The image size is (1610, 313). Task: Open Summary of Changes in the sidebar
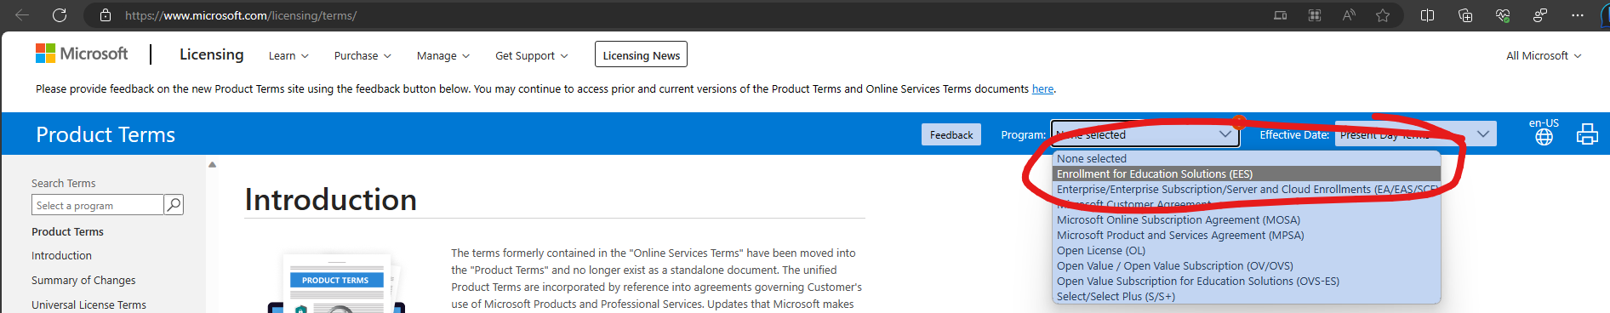click(x=83, y=280)
